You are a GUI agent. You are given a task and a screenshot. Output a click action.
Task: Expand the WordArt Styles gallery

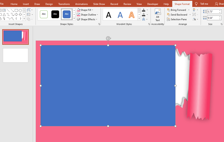[x=139, y=18]
